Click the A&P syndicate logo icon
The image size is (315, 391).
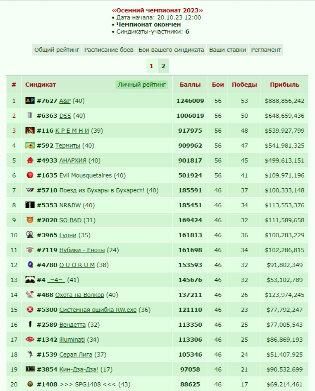click(x=30, y=100)
